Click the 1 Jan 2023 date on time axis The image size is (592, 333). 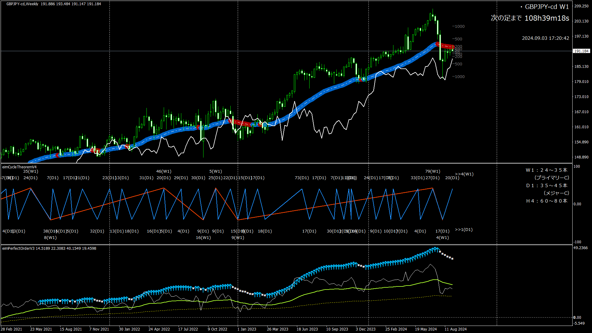click(247, 329)
